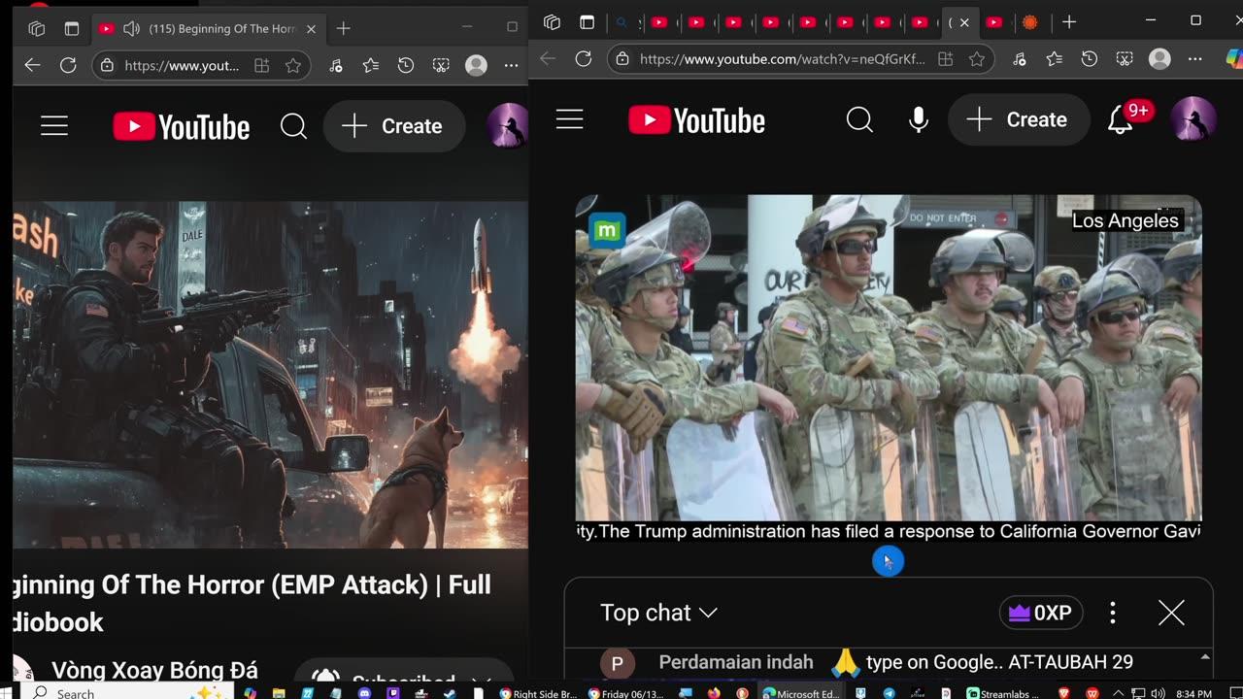Click Create button in left YouTube window
This screenshot has height=699, width=1243.
click(x=393, y=126)
